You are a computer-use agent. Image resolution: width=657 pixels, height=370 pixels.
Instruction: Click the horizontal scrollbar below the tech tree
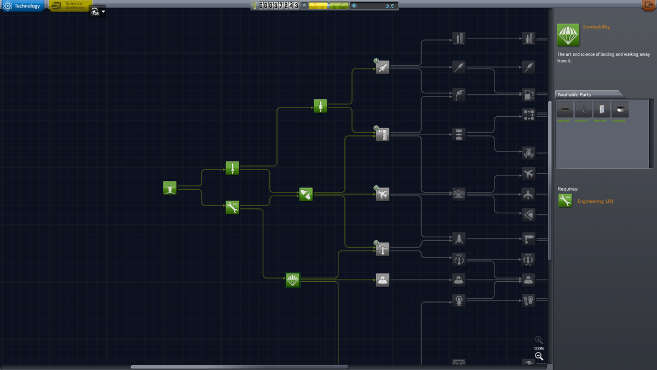(239, 367)
